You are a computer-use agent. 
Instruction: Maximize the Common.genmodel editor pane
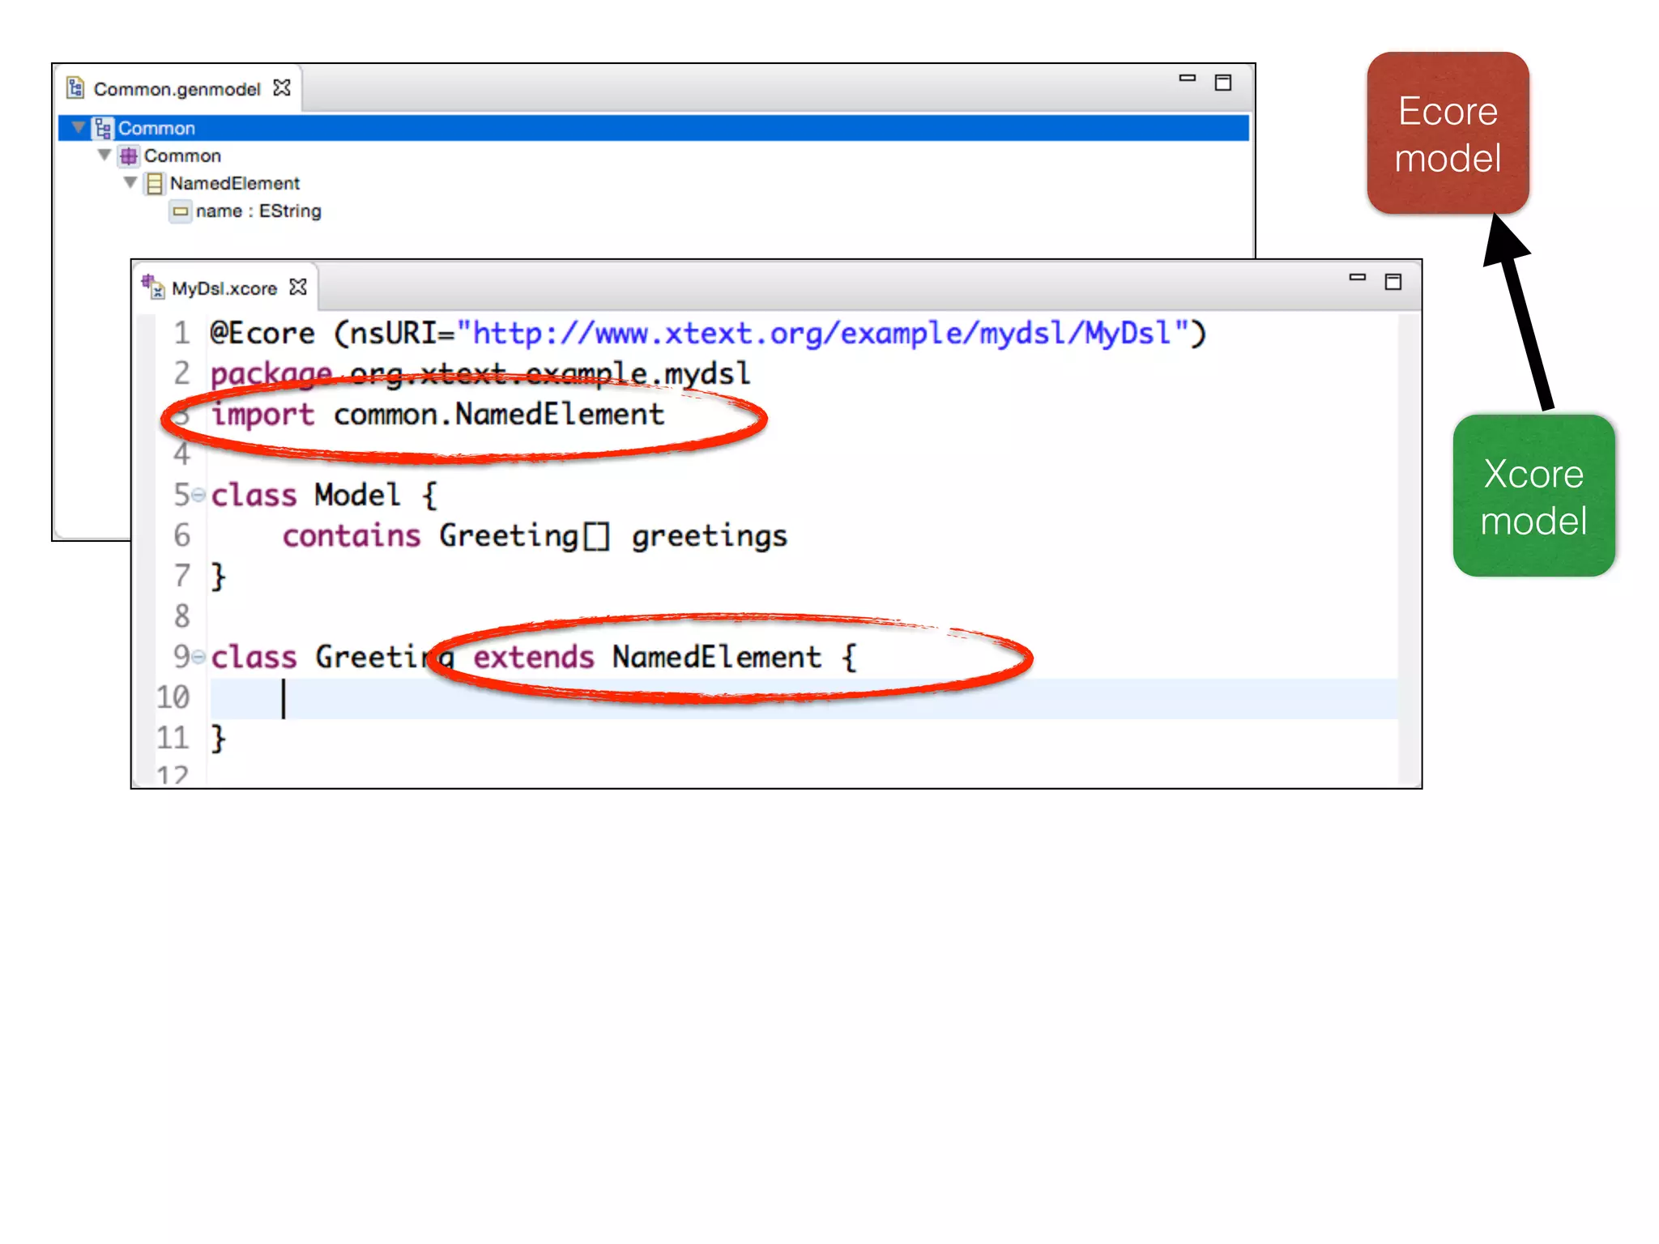[x=1222, y=83]
